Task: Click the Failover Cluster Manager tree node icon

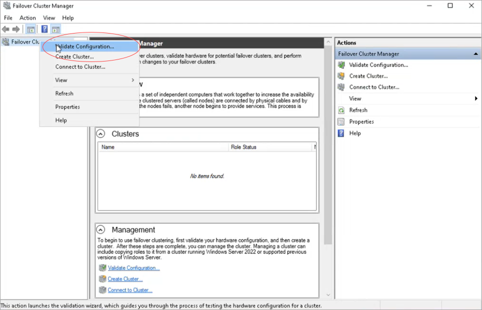Action: (x=5, y=42)
